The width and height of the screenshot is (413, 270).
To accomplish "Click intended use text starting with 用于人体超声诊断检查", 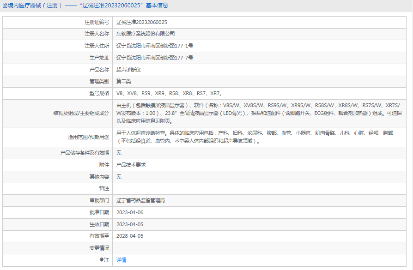I will point(255,137).
